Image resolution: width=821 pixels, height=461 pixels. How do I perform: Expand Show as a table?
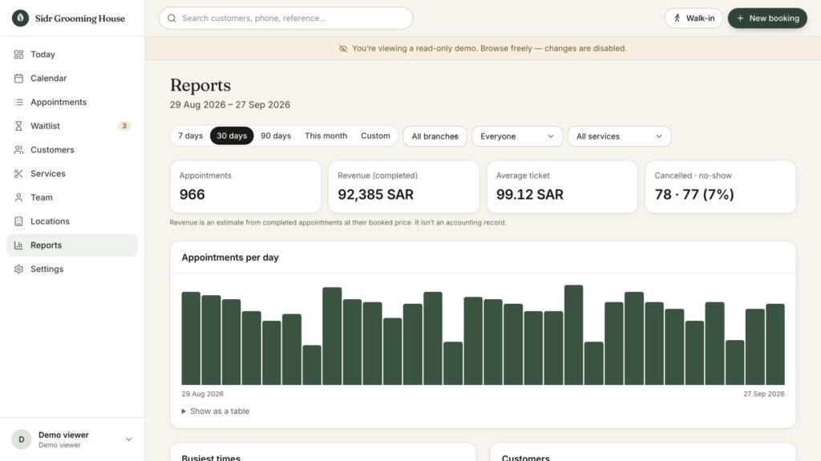215,411
